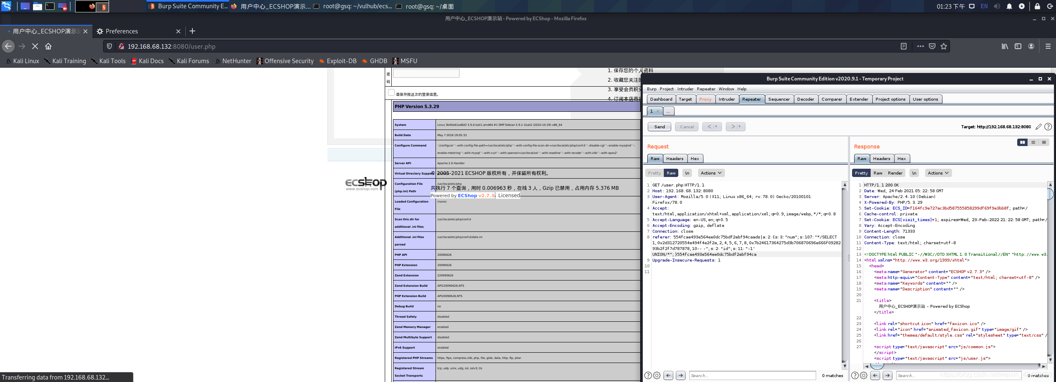Switch request view to Raw mode toggle
Screen dimensions: 1056x382
[x=671, y=173]
